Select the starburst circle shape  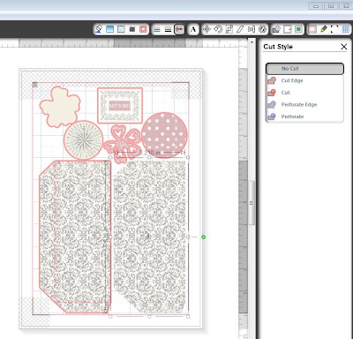(83, 139)
